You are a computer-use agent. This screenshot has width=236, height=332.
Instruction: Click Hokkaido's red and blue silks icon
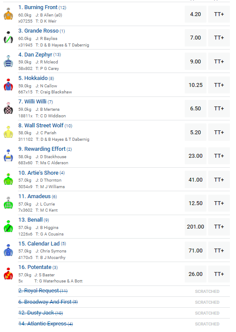[8, 85]
